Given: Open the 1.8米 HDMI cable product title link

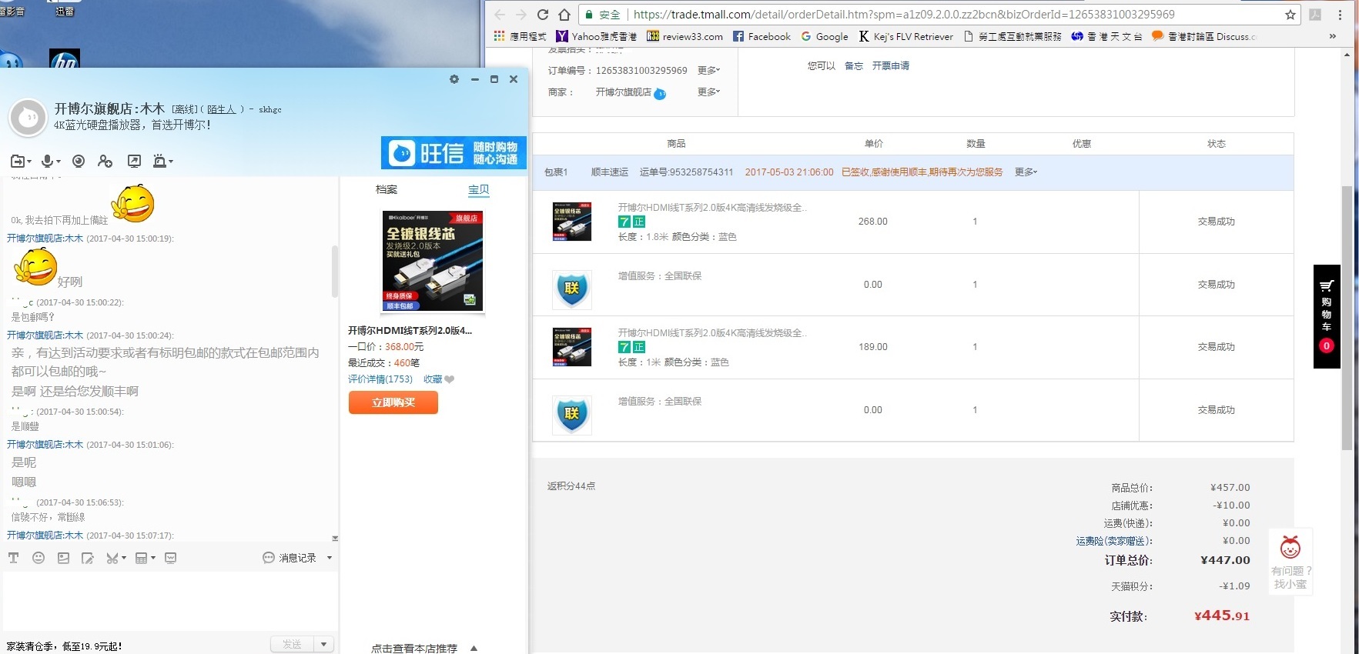Looking at the screenshot, I should (712, 208).
